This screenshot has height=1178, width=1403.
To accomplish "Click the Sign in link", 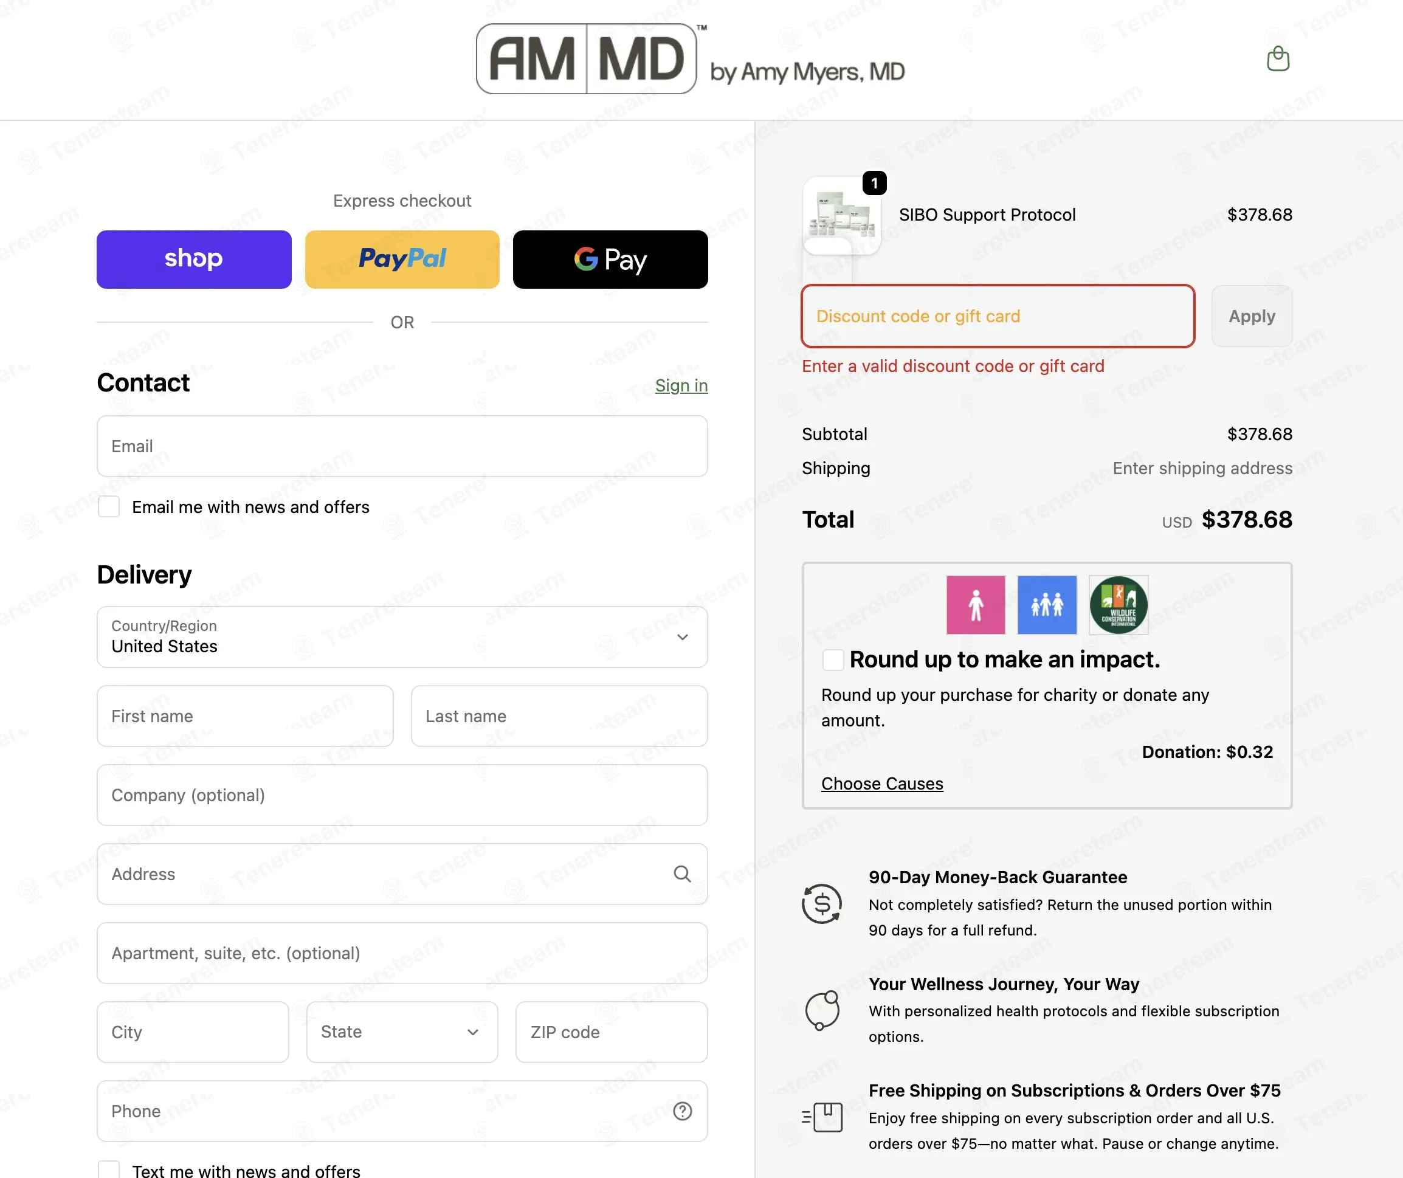I will (x=681, y=385).
